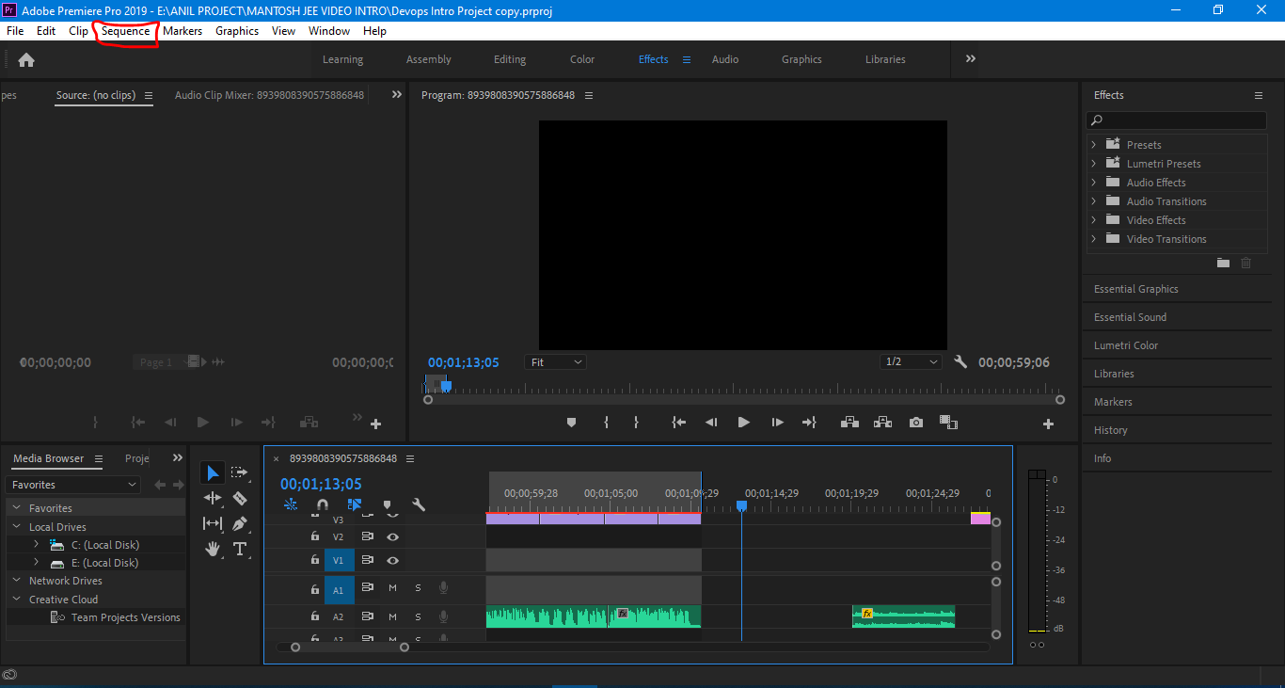Viewport: 1285px width, 688px height.
Task: Enable voice-over record on A1
Action: click(443, 589)
